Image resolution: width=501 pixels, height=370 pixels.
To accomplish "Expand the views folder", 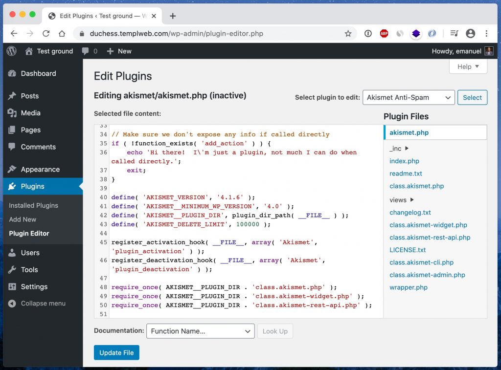I will point(402,200).
